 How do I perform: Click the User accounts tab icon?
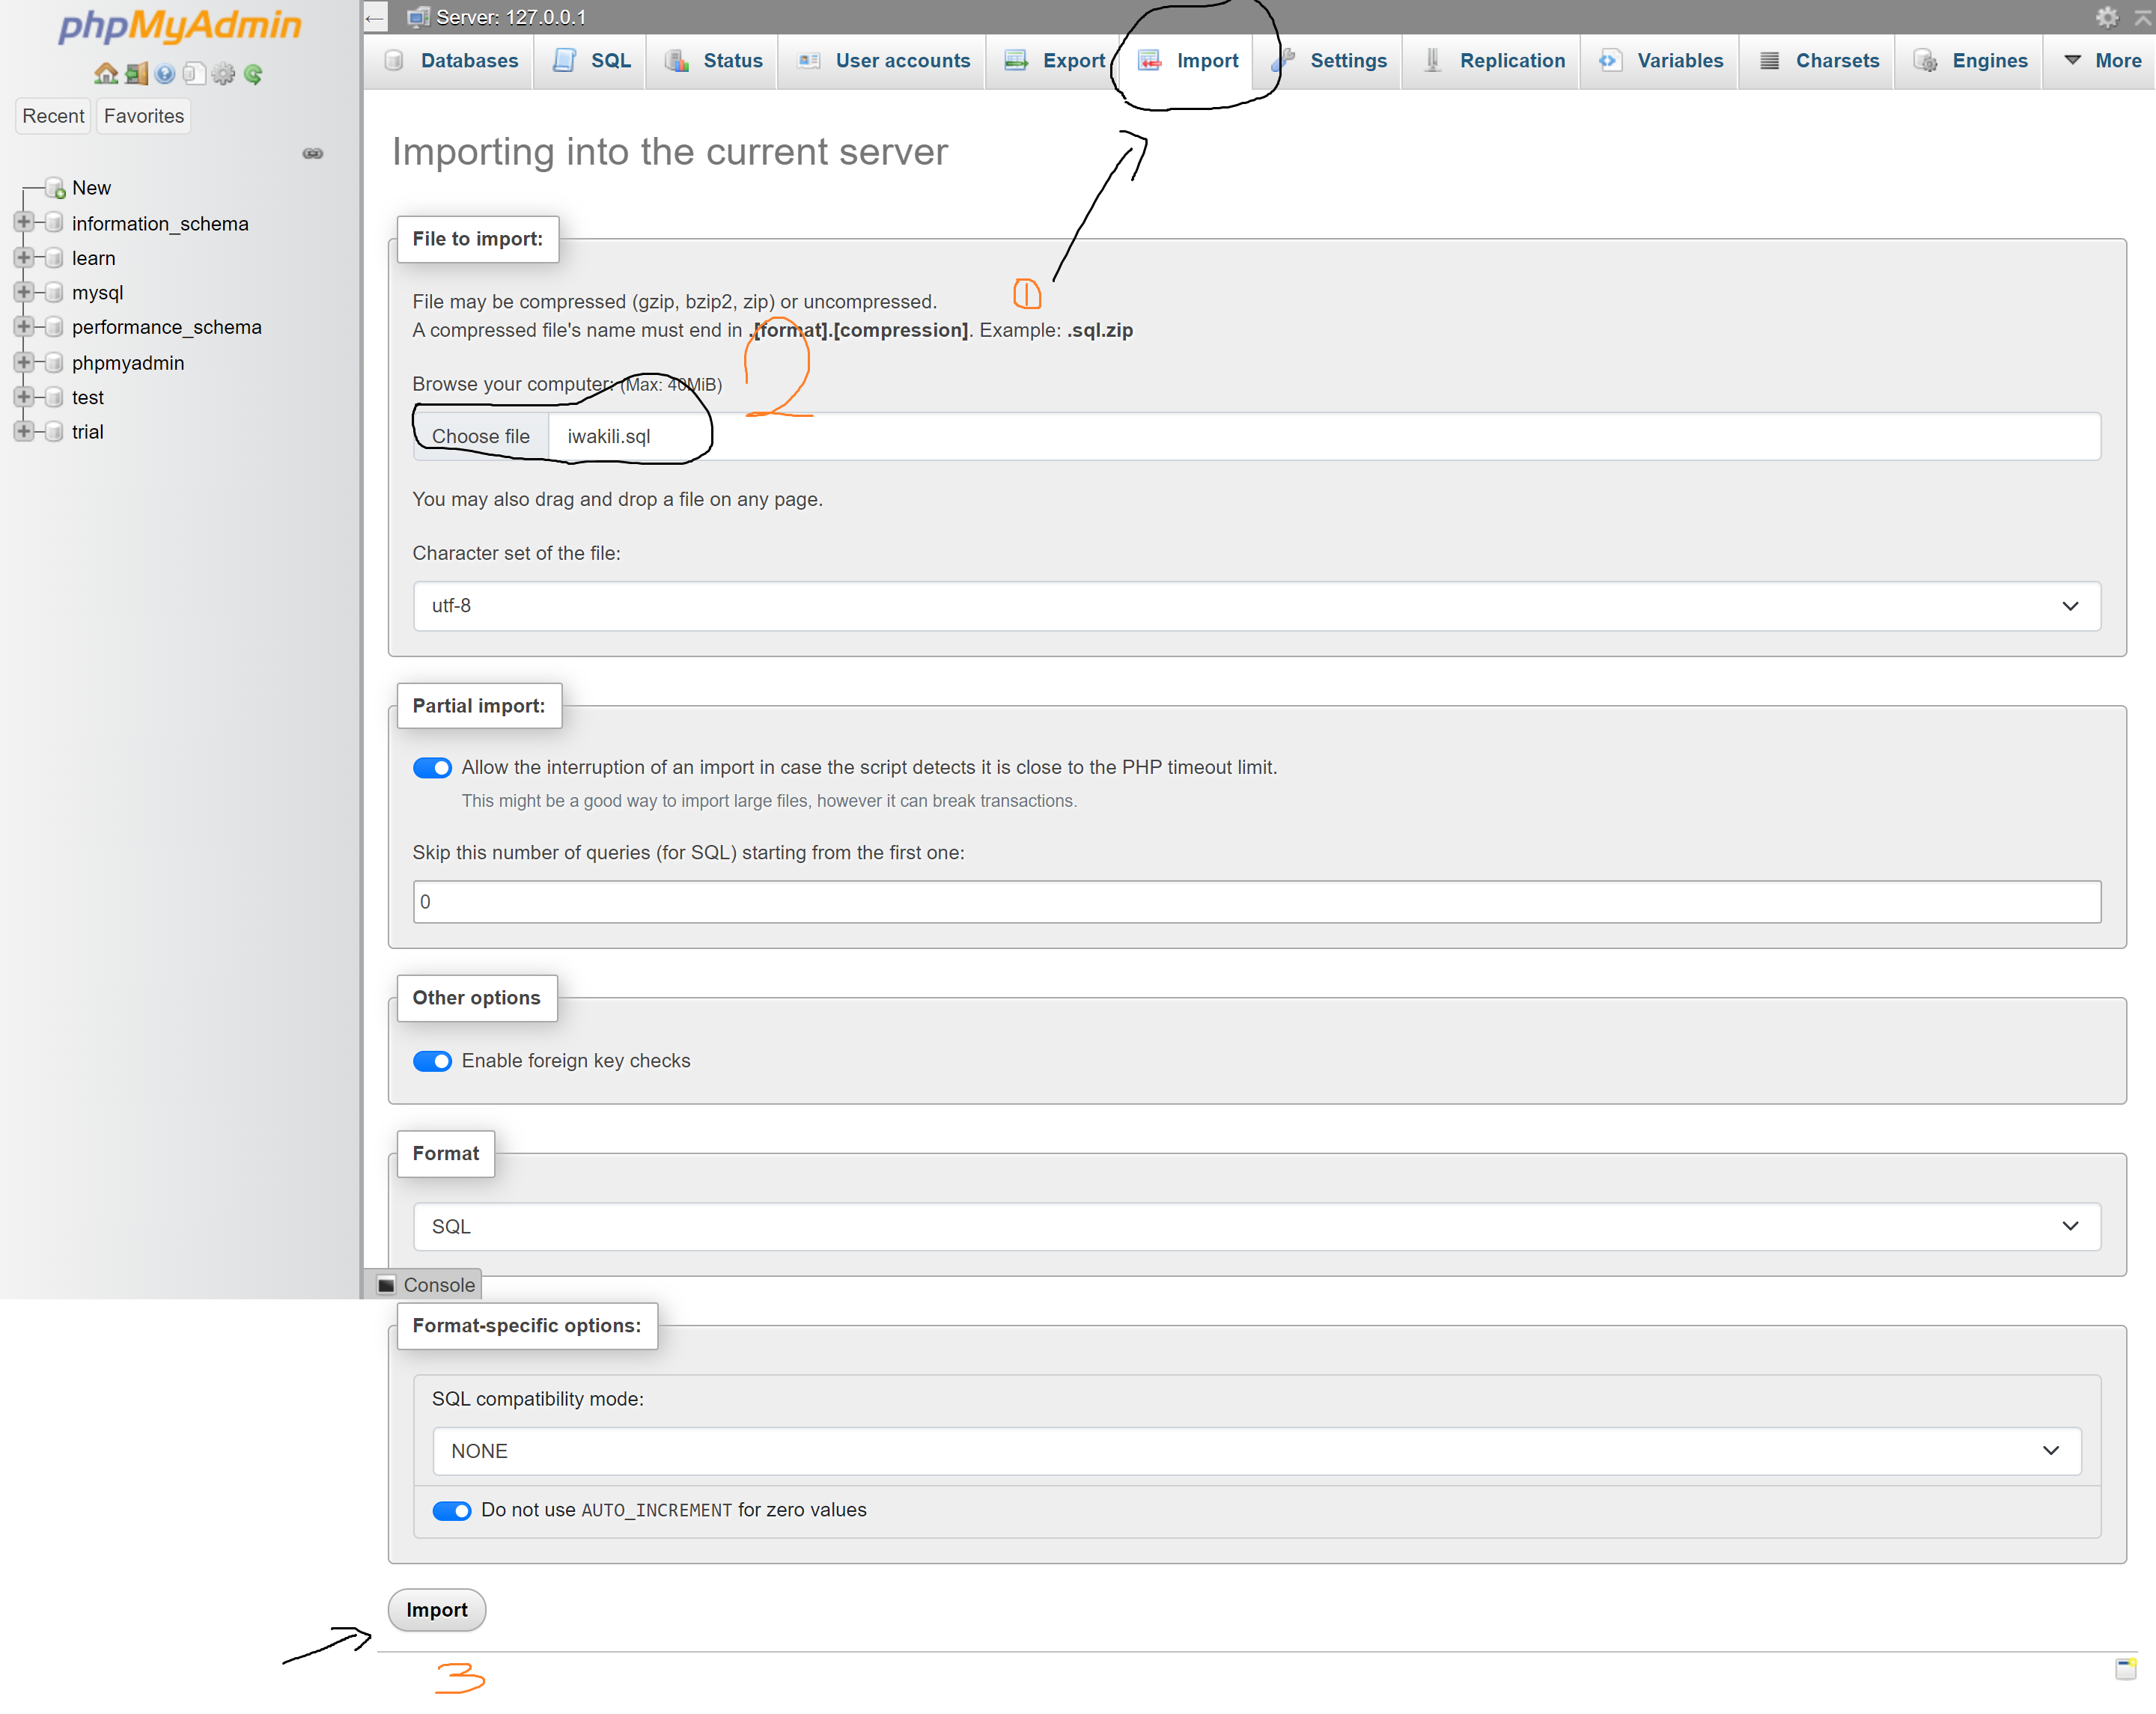pos(810,58)
